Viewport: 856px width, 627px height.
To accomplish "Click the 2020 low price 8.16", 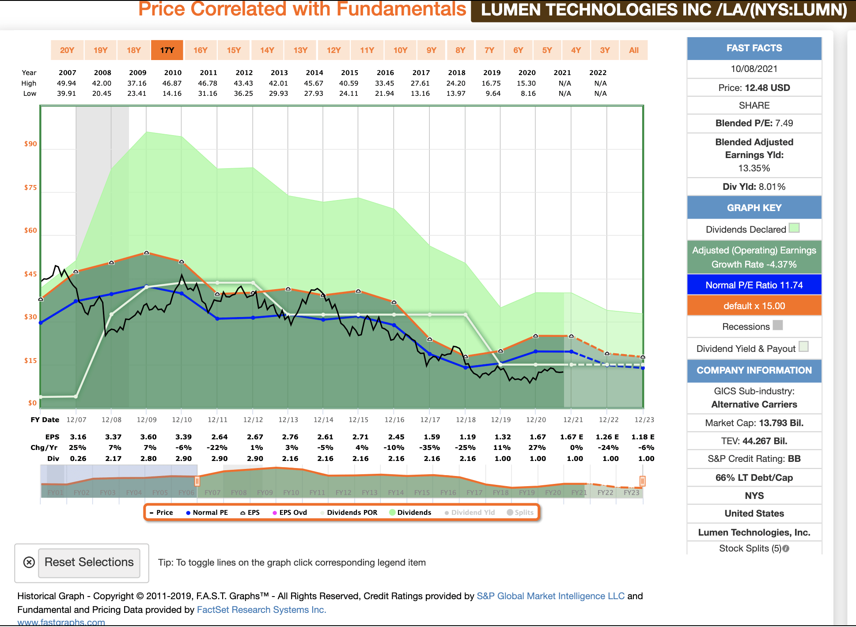I will tap(528, 94).
